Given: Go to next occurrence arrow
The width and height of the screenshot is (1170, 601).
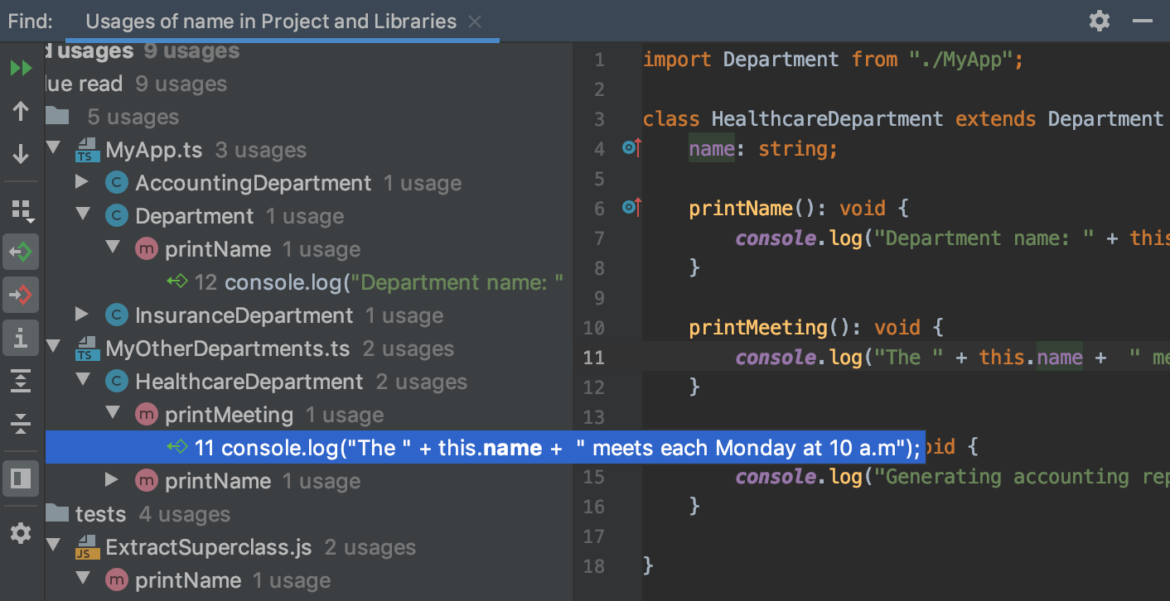Looking at the screenshot, I should [21, 154].
